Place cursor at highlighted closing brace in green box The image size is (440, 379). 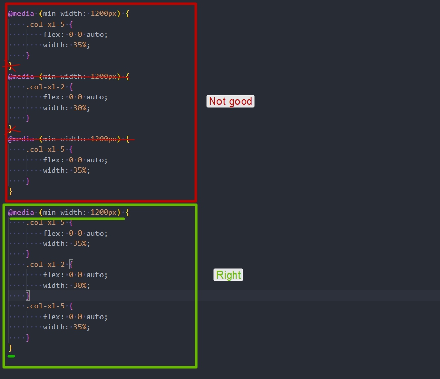coord(28,296)
